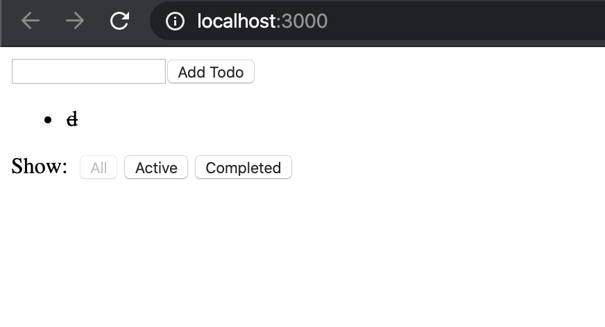Click the localhost hostname in the address bar
Screen dimensions: 605x327
(236, 21)
